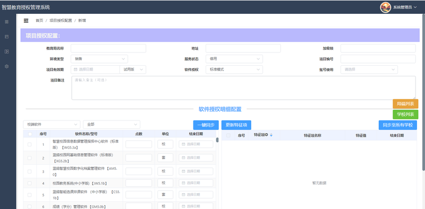Click calendar icon in row 5 end date
425x209 pixels.
pyautogui.click(x=183, y=195)
